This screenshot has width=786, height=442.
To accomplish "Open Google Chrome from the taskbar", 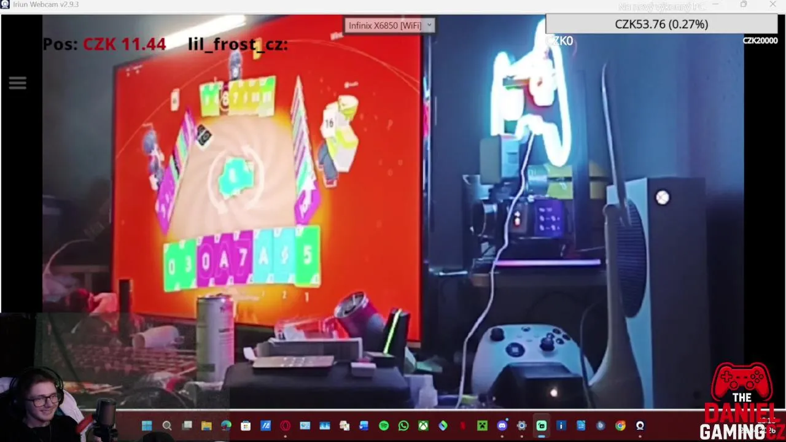I will (x=620, y=425).
